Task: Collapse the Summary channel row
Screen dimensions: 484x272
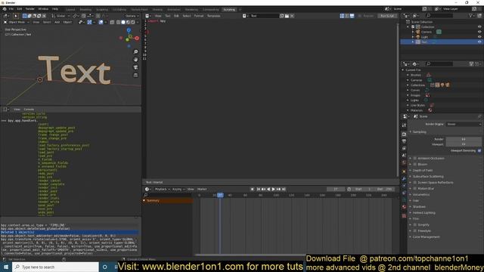Action: pyautogui.click(x=144, y=200)
